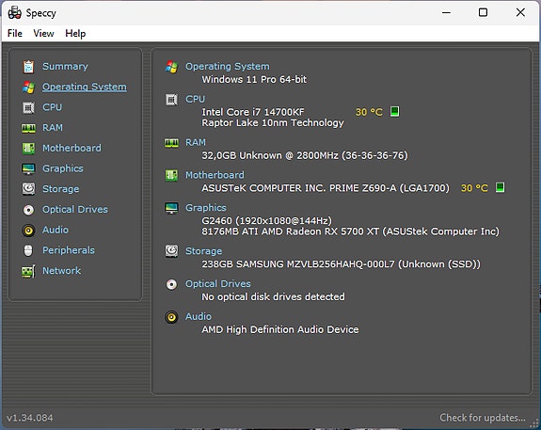The height and width of the screenshot is (430, 541).
Task: Click the Optical Drives disc icon in sidebar
Action: click(28, 210)
